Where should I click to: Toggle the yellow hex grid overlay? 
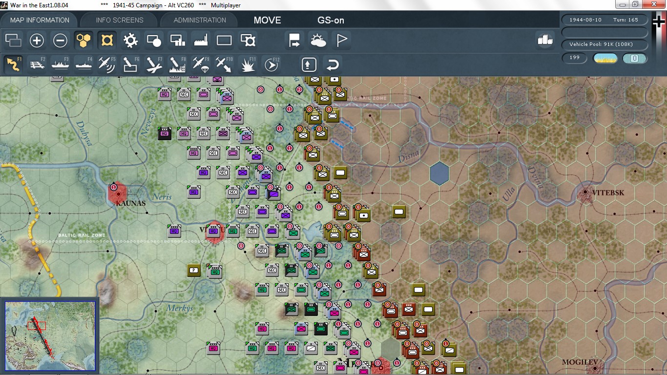(x=83, y=41)
